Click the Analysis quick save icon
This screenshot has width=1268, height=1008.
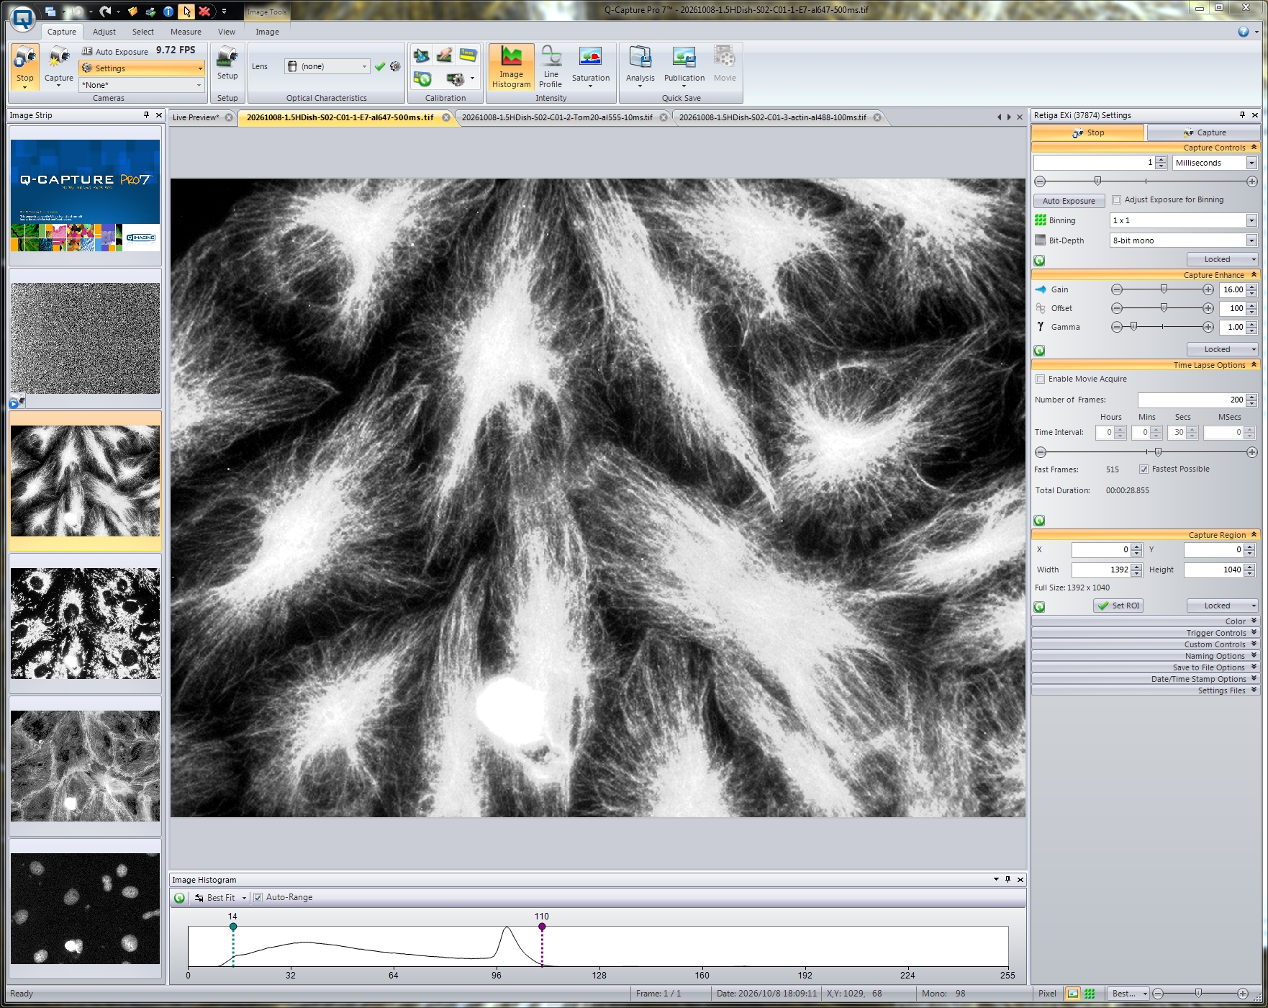tap(640, 68)
